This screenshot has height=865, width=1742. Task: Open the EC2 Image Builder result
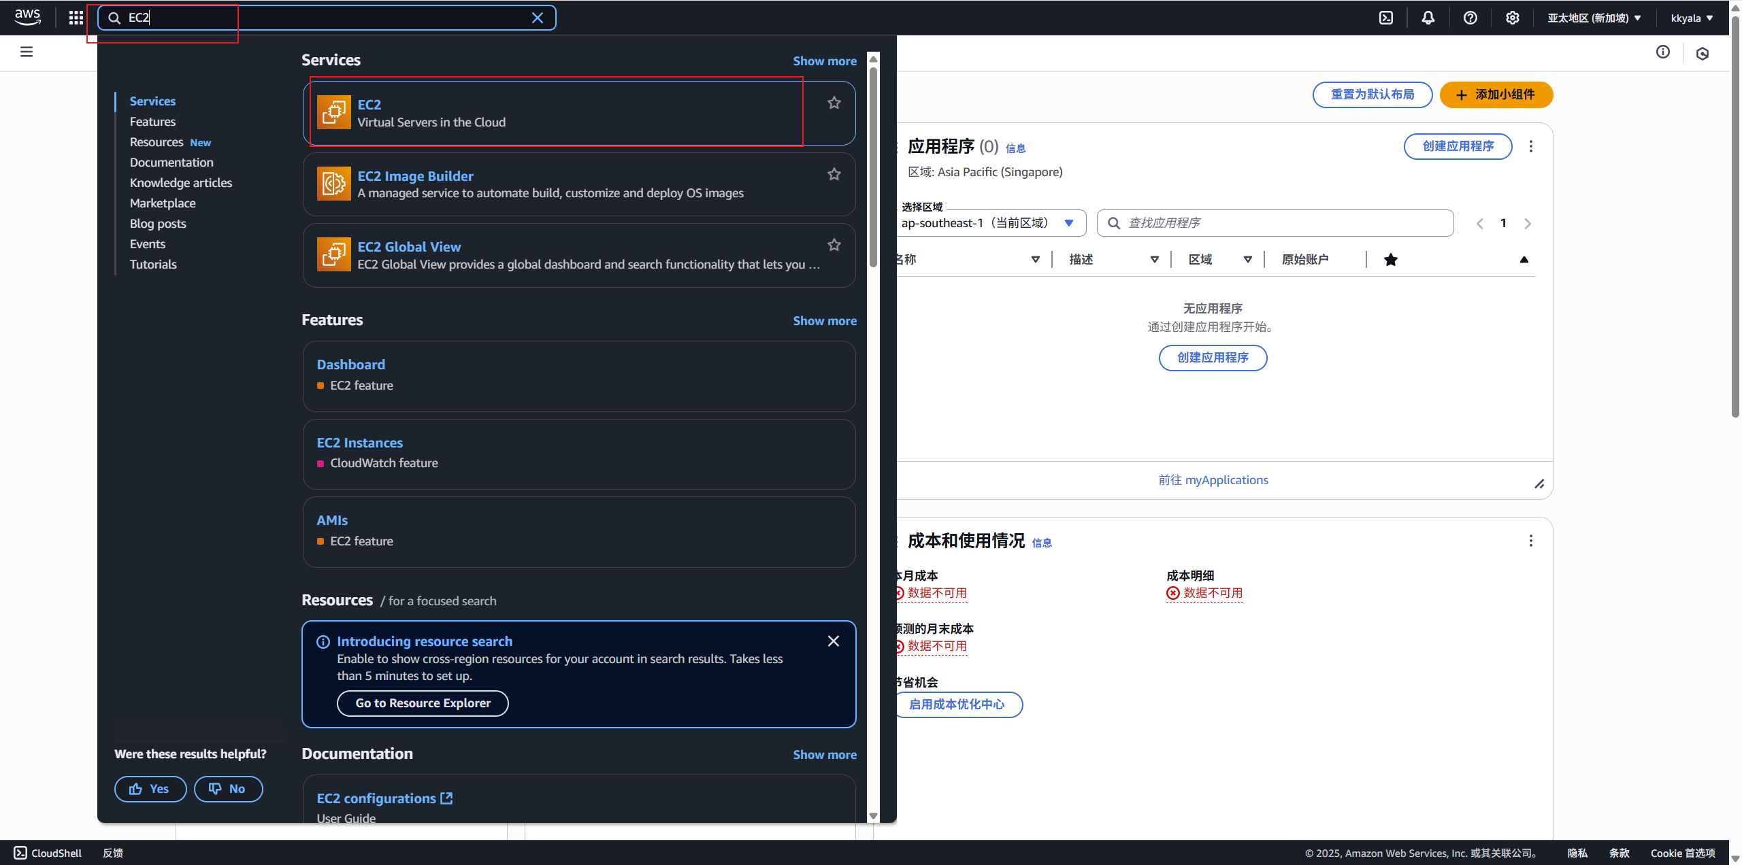[x=579, y=184]
